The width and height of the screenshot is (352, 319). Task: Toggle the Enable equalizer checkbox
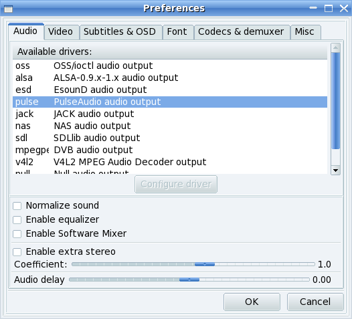(17, 220)
